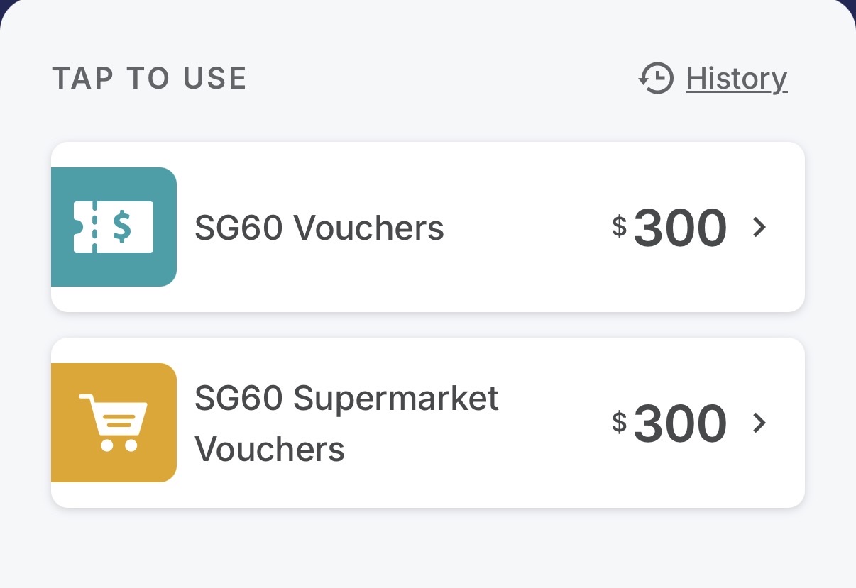Click the dashed perforation on the ticket icon
The image size is (856, 588).
click(93, 227)
